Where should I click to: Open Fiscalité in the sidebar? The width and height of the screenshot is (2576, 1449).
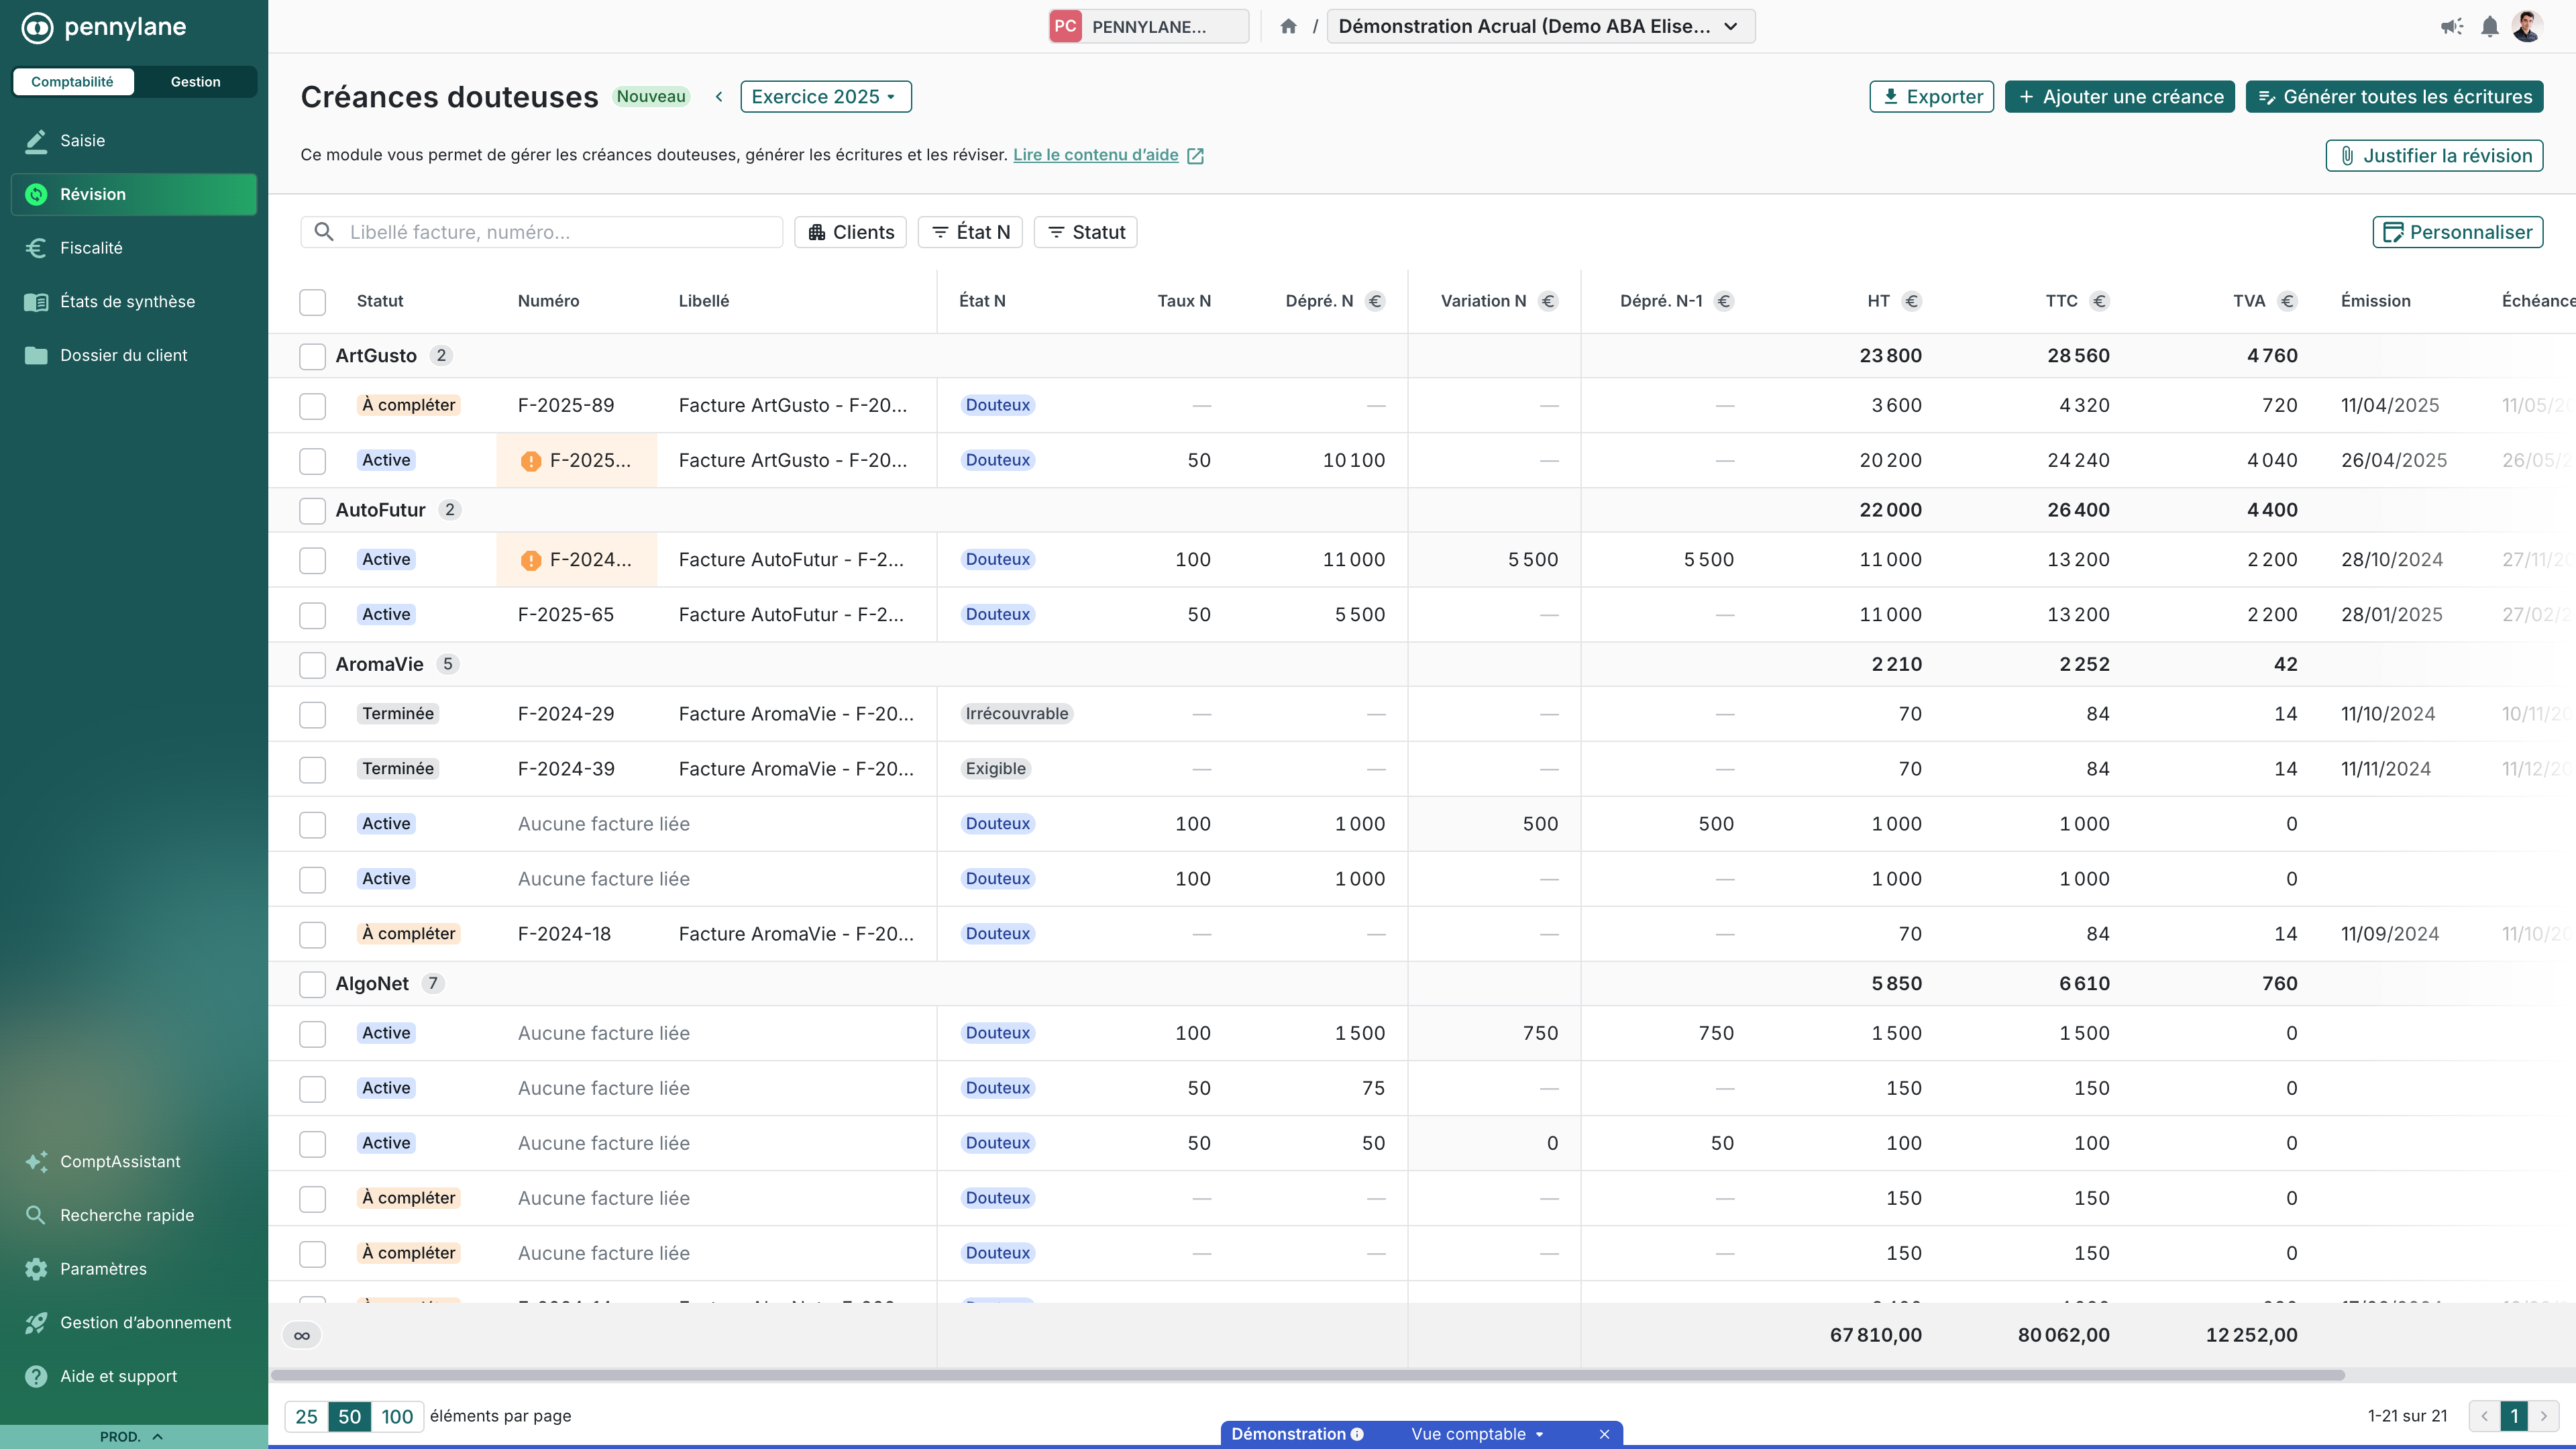point(91,248)
